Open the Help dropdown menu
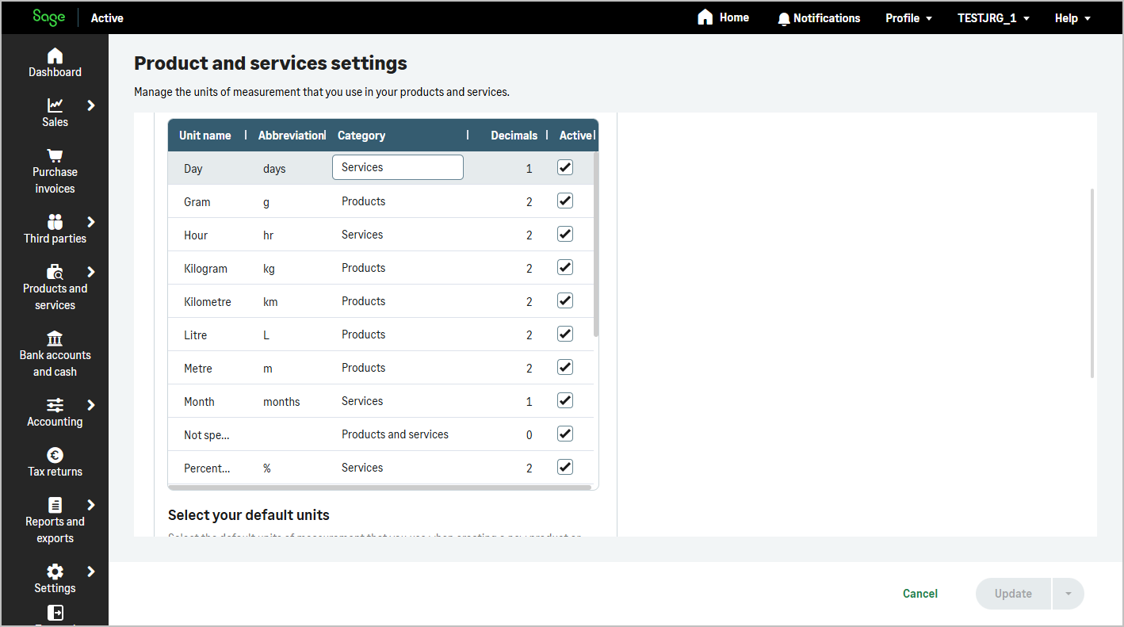The width and height of the screenshot is (1124, 627). 1072,18
